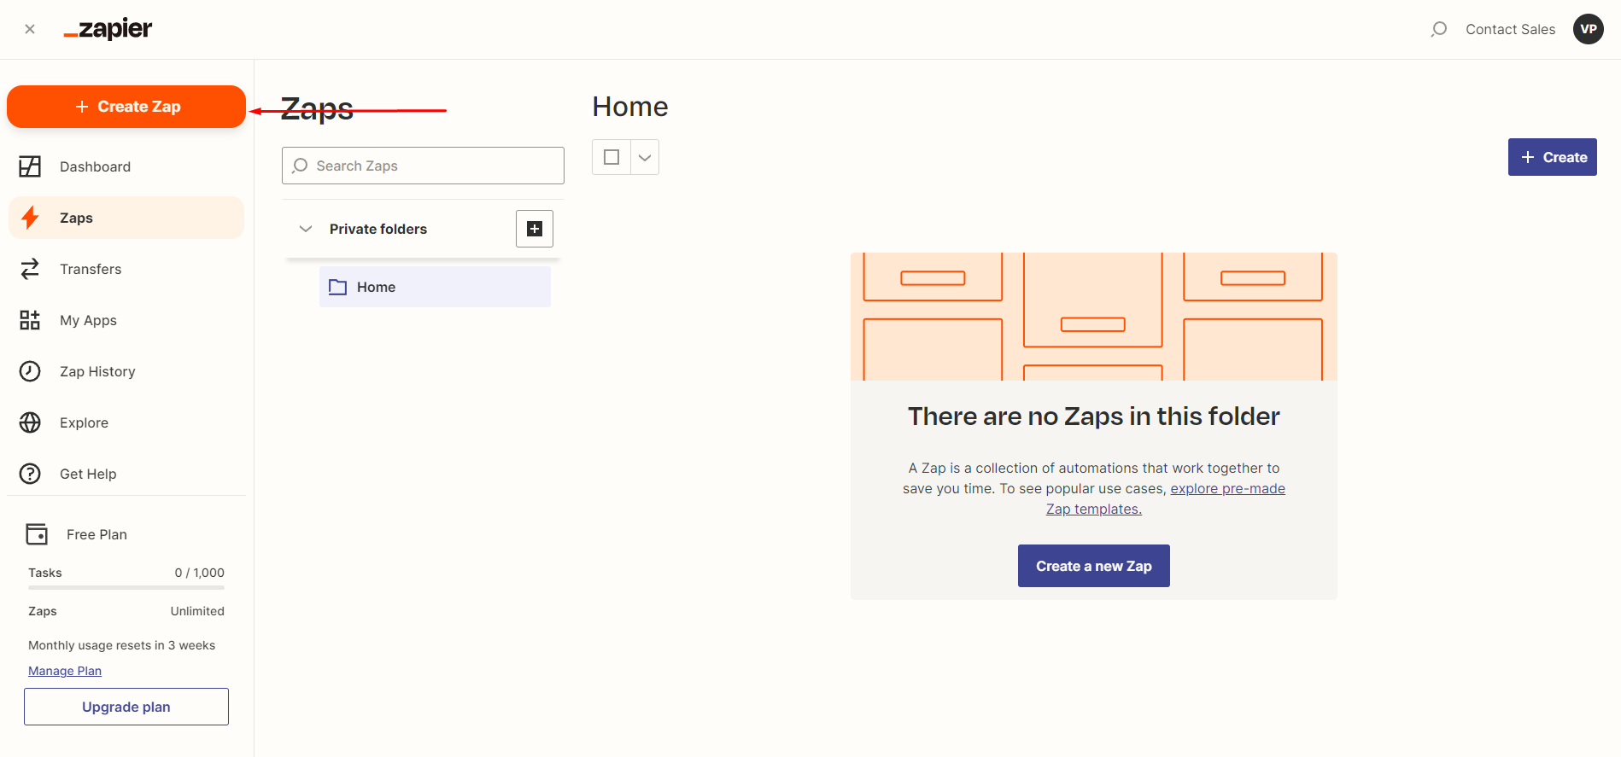
Task: Tick the select-all Zaps checkbox
Action: [x=612, y=157]
